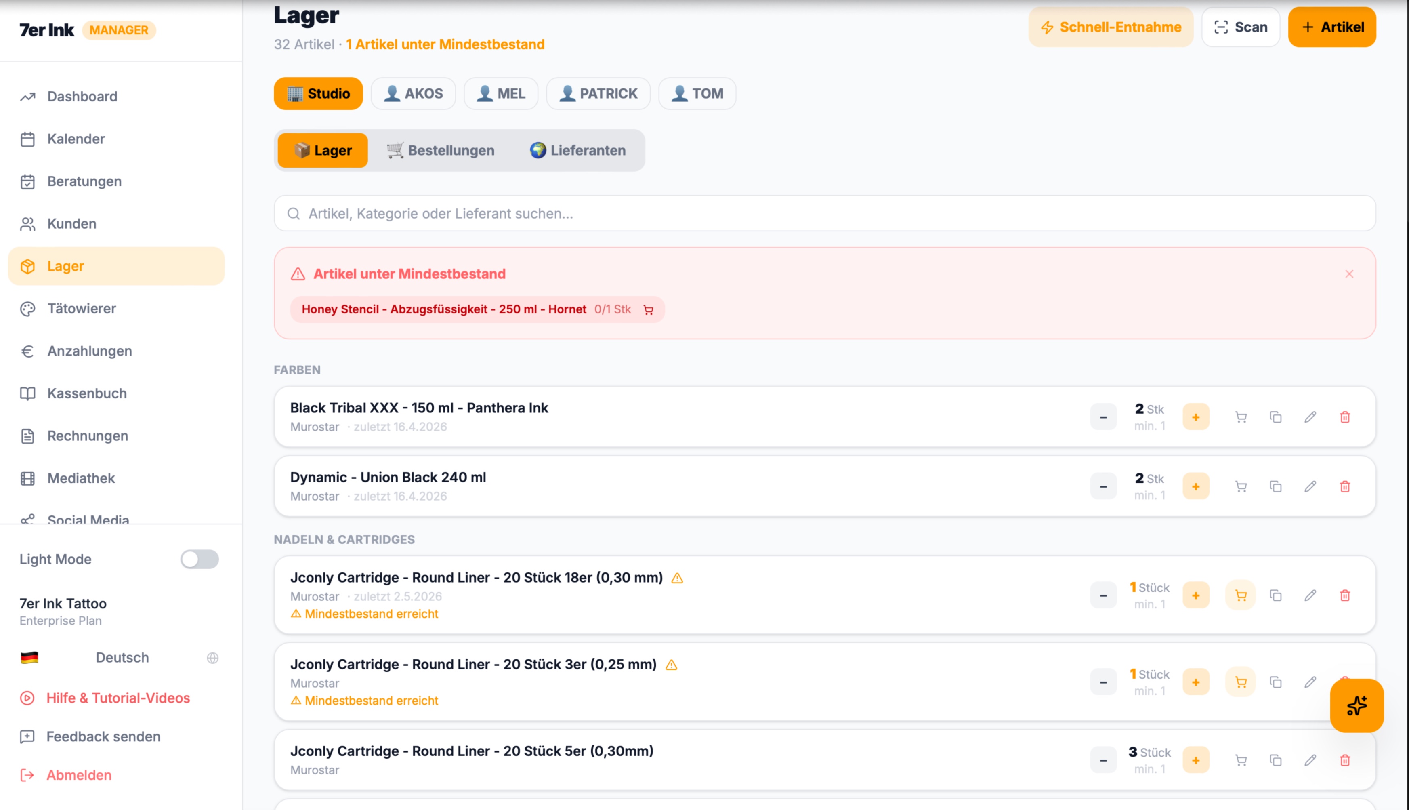
Task: Open the AI assistant sparkle button
Action: pos(1357,706)
